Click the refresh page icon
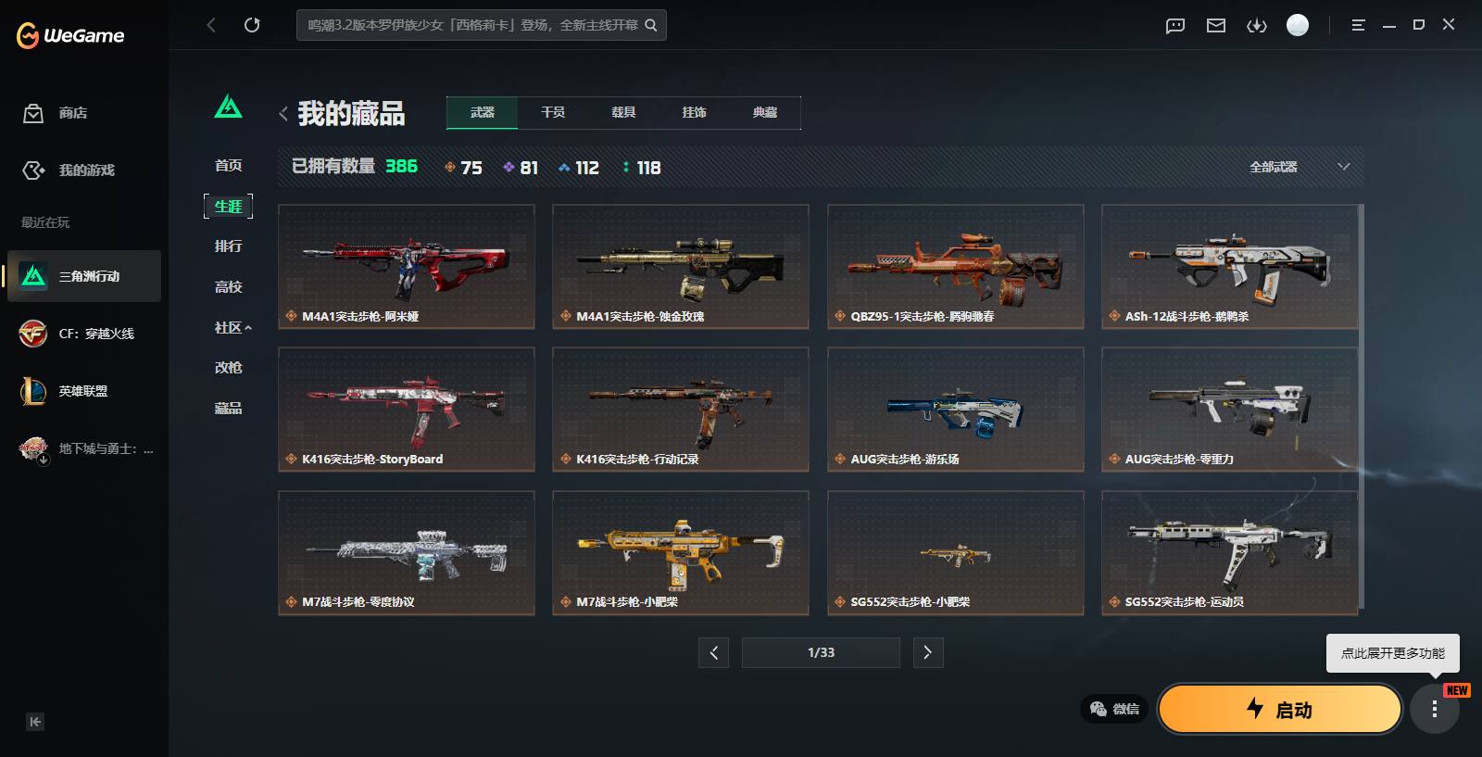1482x757 pixels. click(x=252, y=25)
